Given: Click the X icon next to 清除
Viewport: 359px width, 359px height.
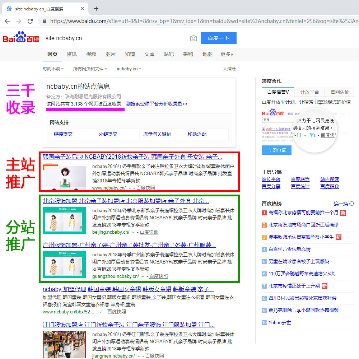Looking at the screenshot, I should click(225, 69).
